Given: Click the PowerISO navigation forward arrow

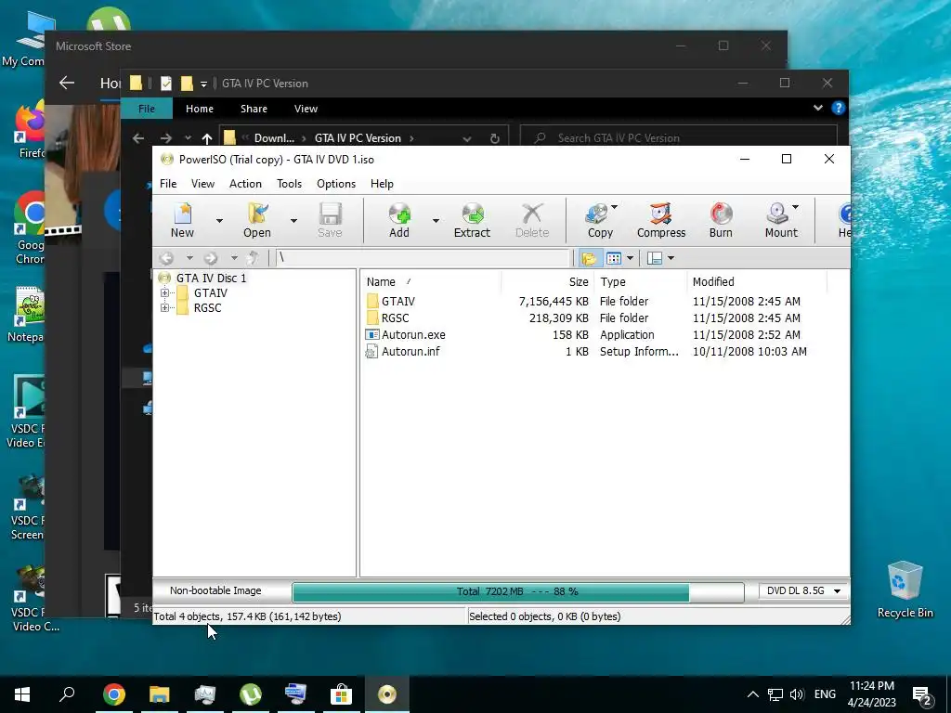Looking at the screenshot, I should (211, 258).
